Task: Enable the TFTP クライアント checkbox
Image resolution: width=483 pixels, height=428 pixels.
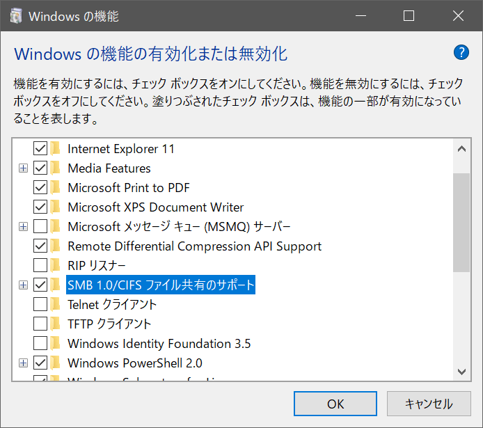Action: click(x=40, y=324)
